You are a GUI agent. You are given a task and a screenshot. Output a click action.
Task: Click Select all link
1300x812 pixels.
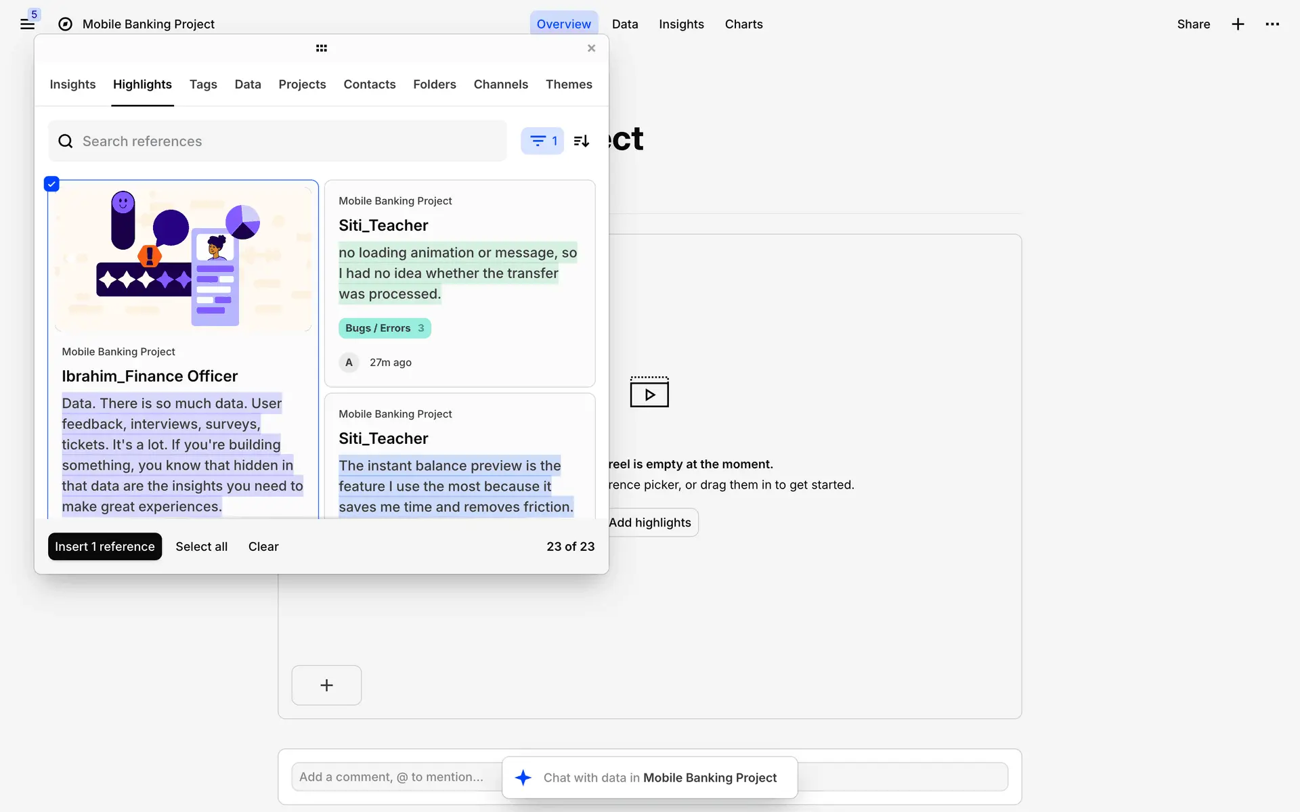pos(201,546)
